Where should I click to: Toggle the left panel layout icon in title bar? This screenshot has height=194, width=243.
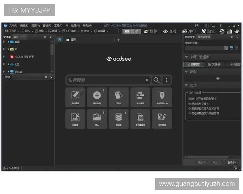pyautogui.click(x=207, y=25)
